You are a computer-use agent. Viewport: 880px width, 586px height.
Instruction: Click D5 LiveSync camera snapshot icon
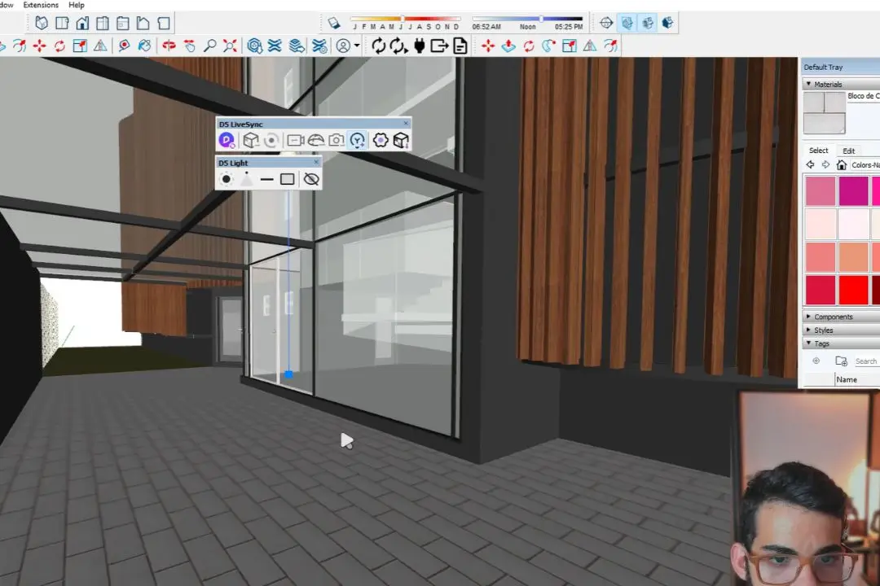click(337, 140)
